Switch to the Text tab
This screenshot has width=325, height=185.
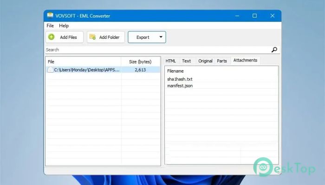186,61
